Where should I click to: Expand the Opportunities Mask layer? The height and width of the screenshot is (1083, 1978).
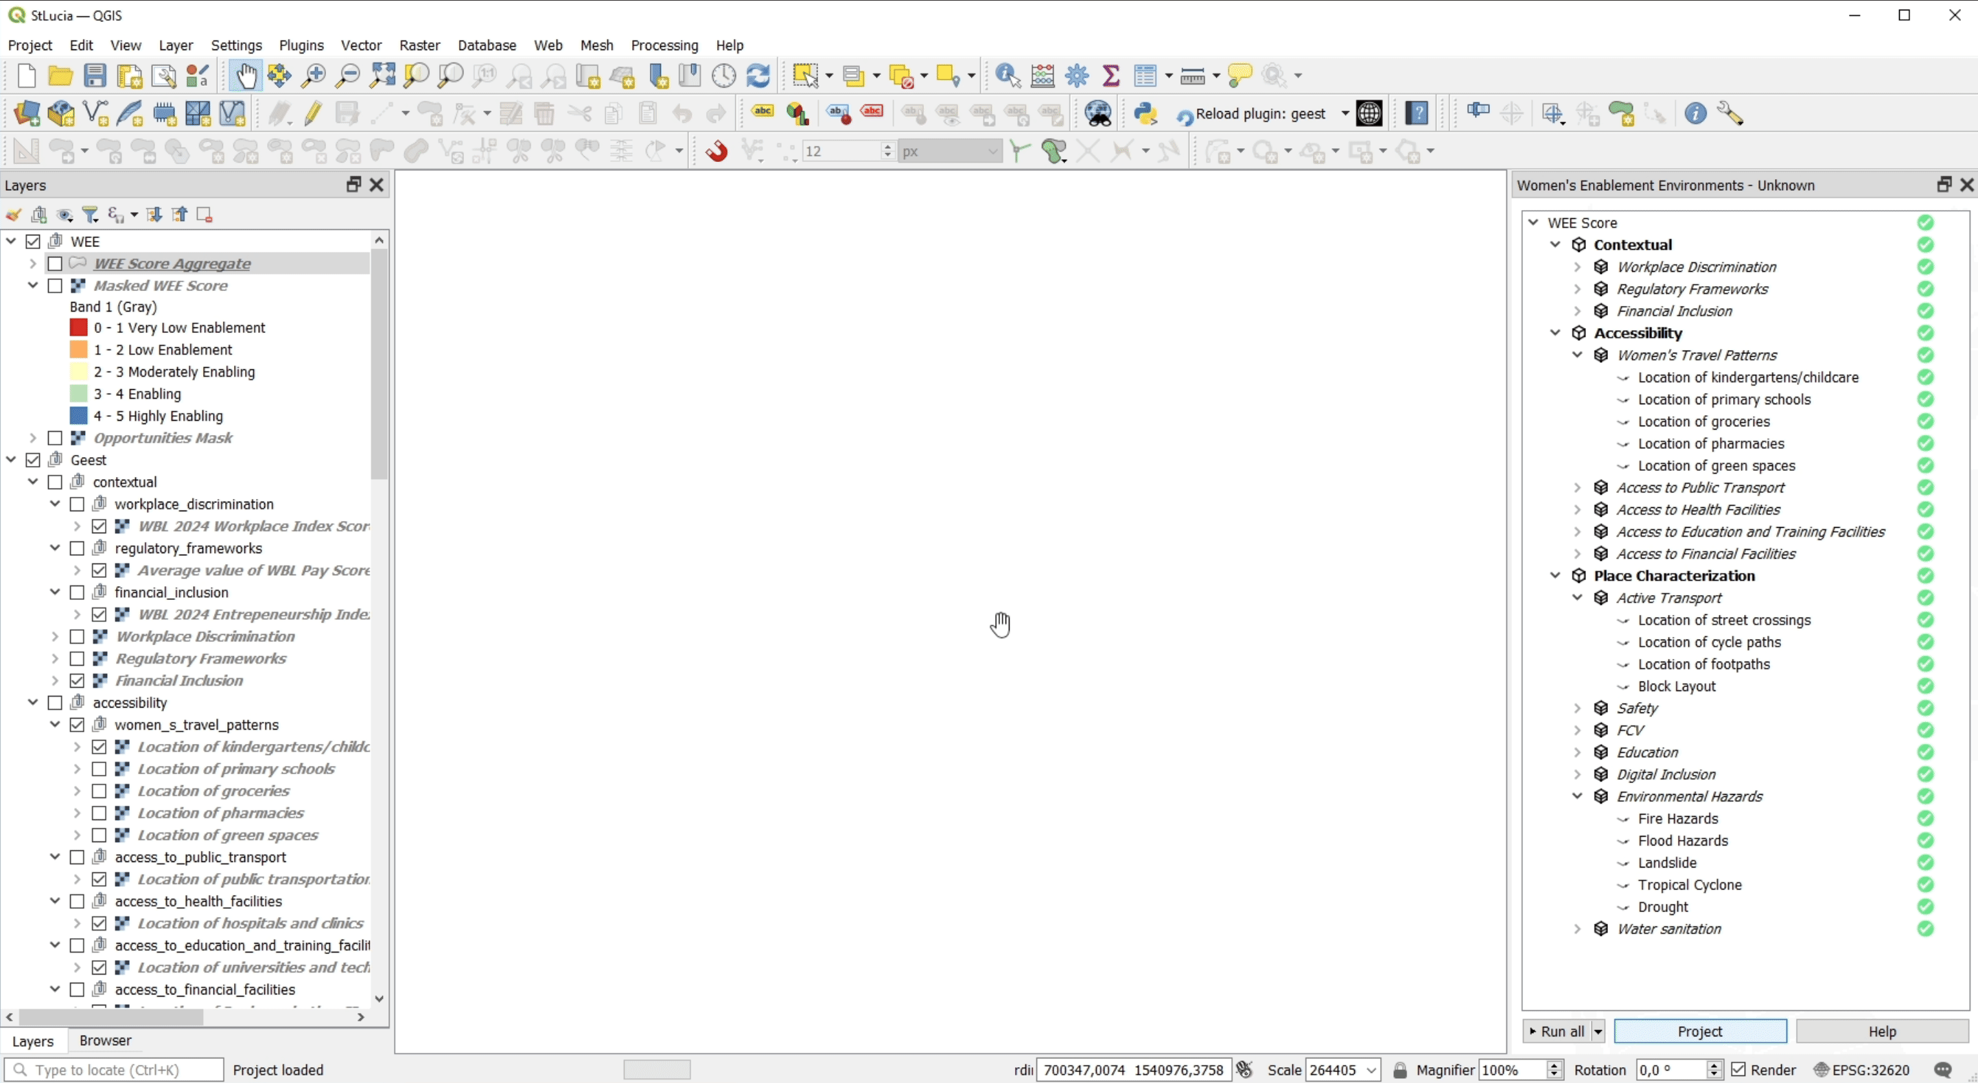point(32,438)
